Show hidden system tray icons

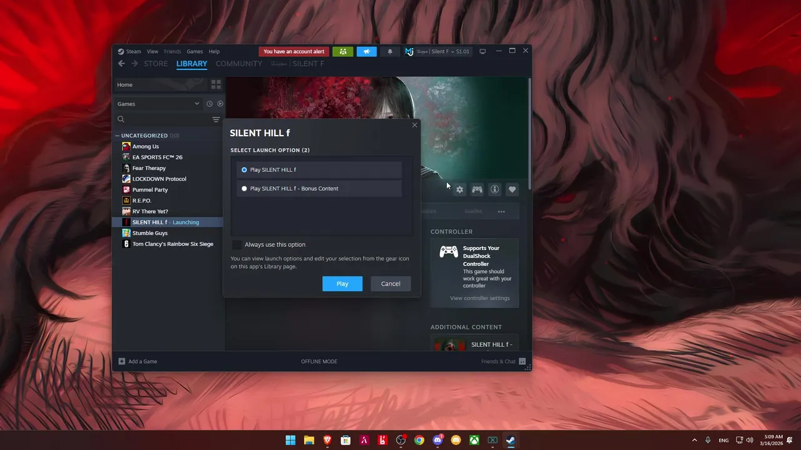[x=694, y=440]
